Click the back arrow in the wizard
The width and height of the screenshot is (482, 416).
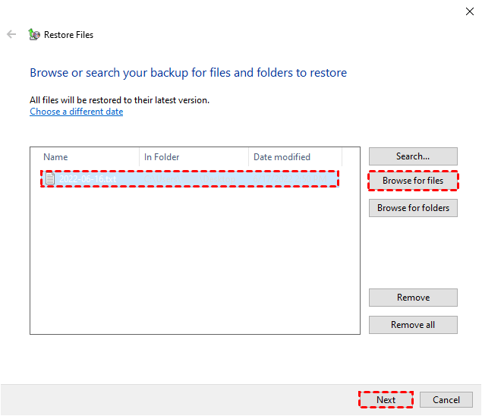[11, 34]
